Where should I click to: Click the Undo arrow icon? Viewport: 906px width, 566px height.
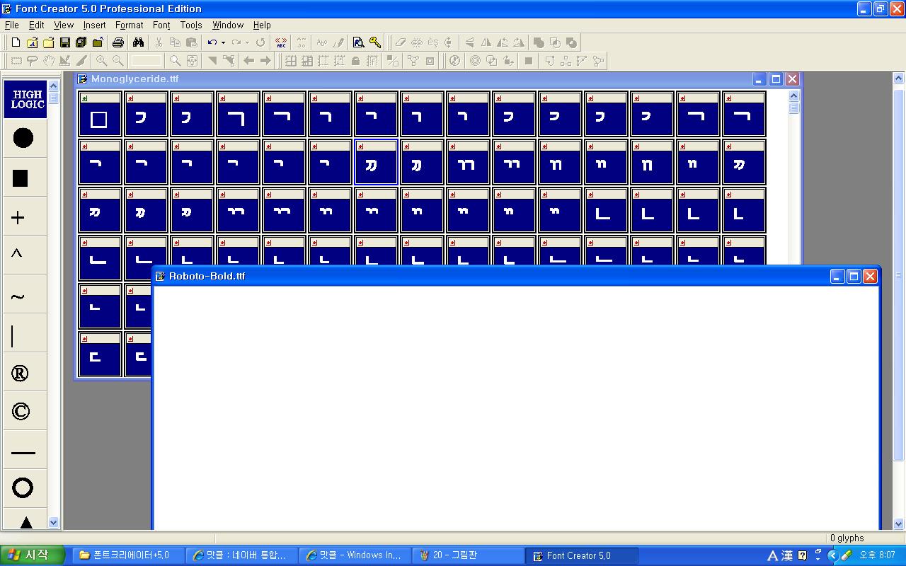tap(212, 42)
